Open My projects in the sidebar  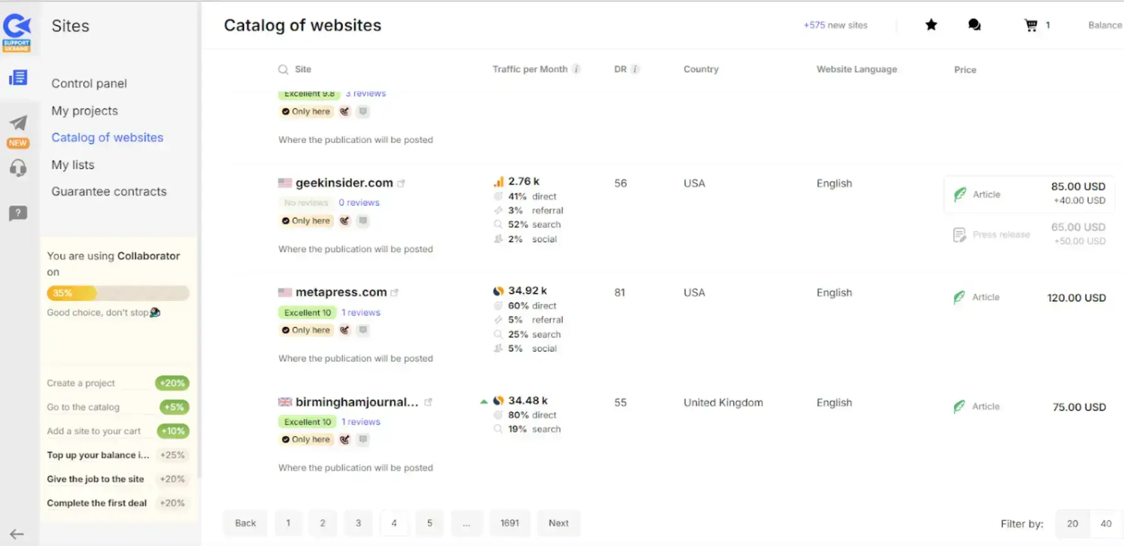click(x=85, y=111)
